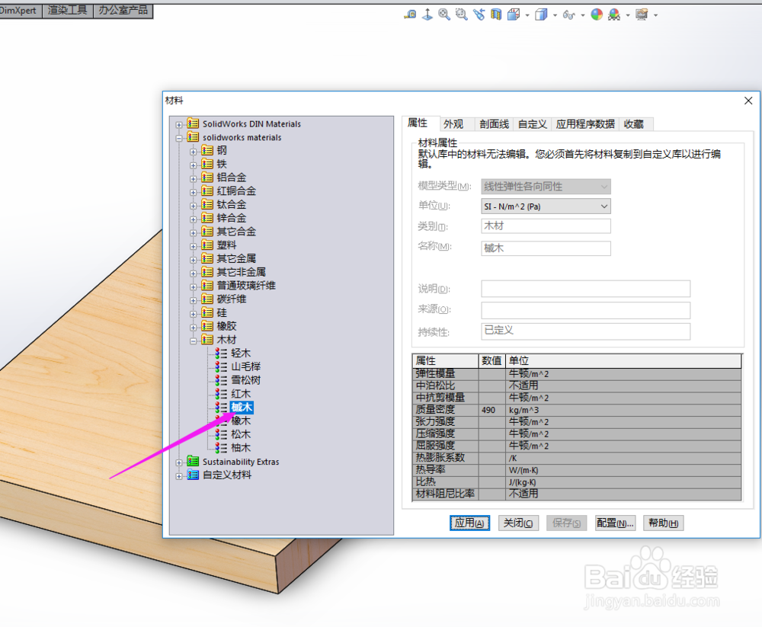
Task: Click the Display Style cube icon
Action: 542,14
